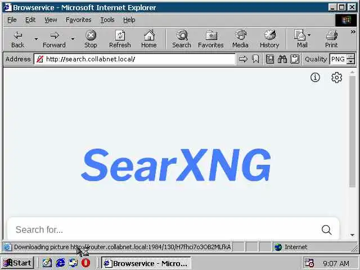Open the Edit menu

pos(30,20)
